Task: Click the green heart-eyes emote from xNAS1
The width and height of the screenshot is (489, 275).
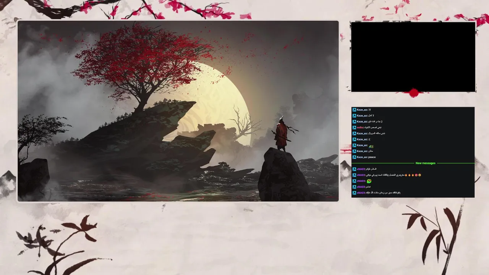Action: tap(369, 181)
